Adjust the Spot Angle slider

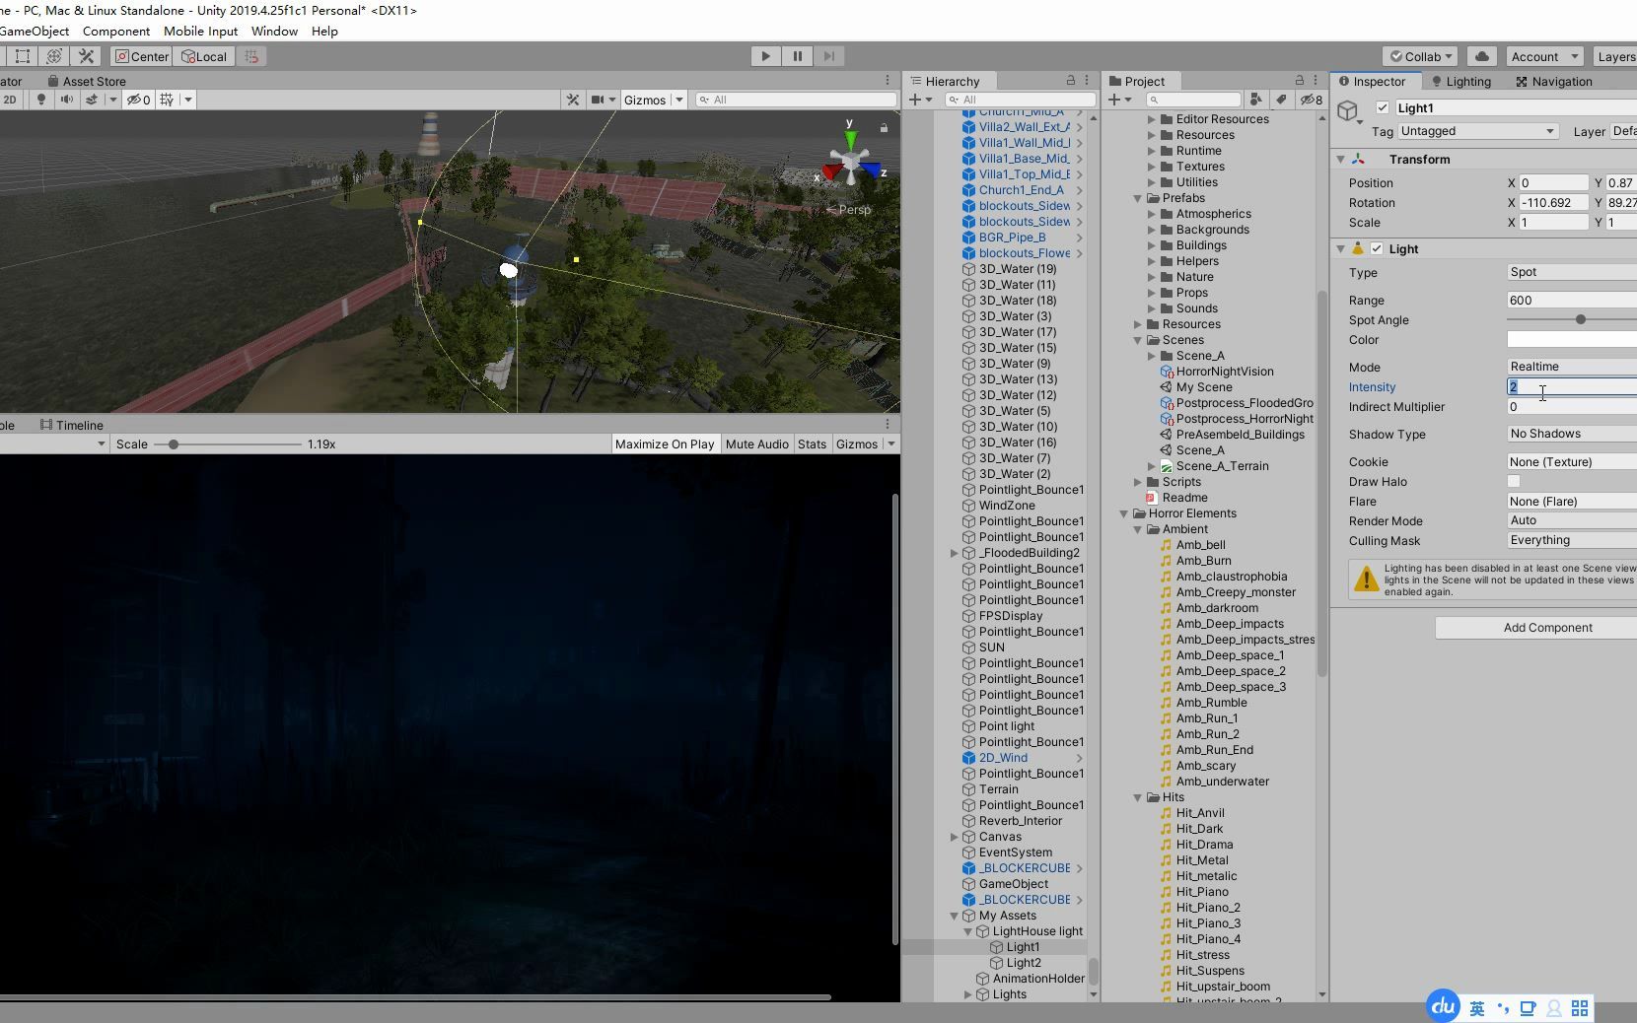coord(1579,319)
